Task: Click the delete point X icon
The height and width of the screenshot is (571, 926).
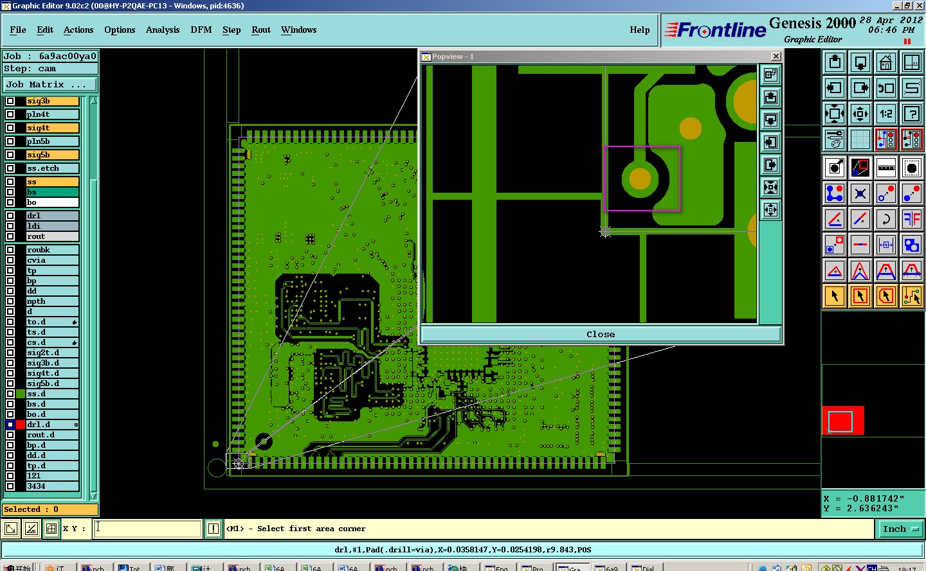Action: 860,193
